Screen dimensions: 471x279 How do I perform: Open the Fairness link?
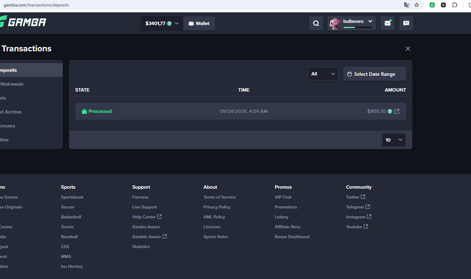(140, 197)
